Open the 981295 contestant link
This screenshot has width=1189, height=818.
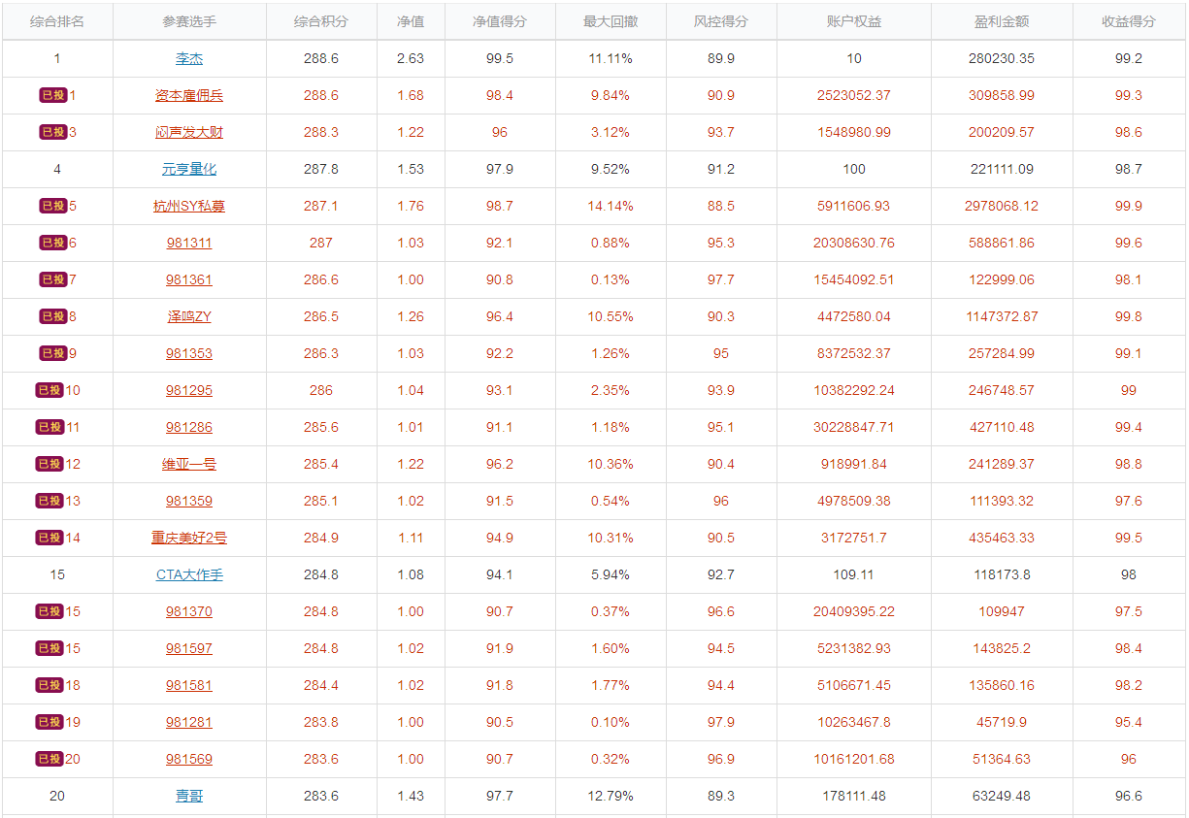[x=189, y=390]
